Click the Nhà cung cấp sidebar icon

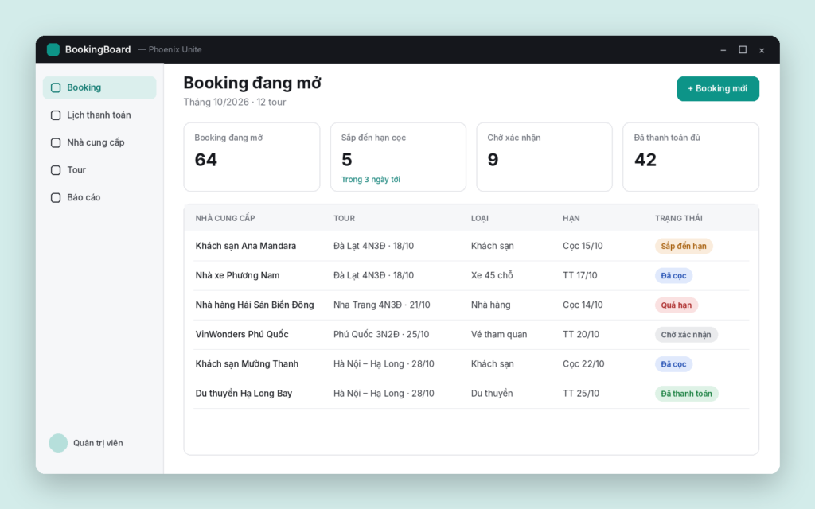coord(56,143)
